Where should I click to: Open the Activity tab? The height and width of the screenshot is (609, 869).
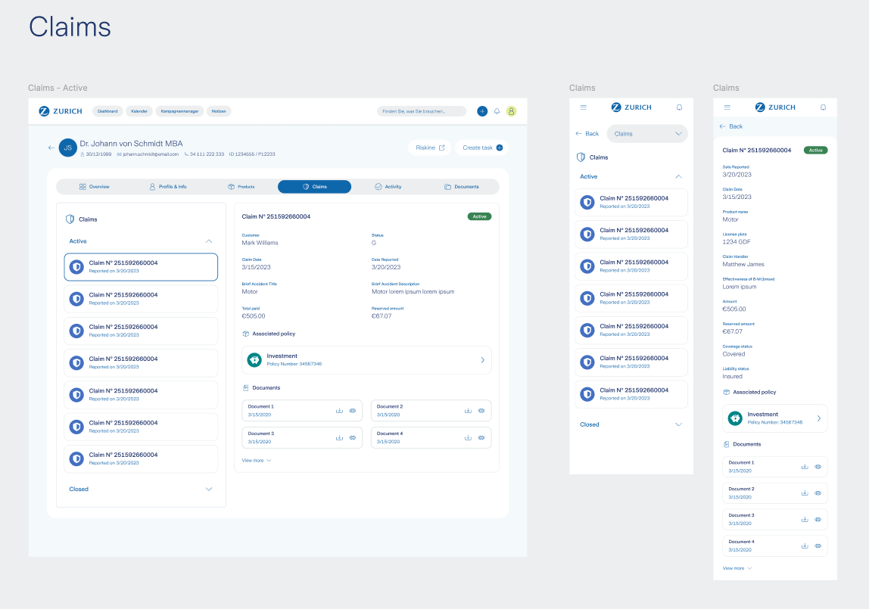[x=388, y=187]
